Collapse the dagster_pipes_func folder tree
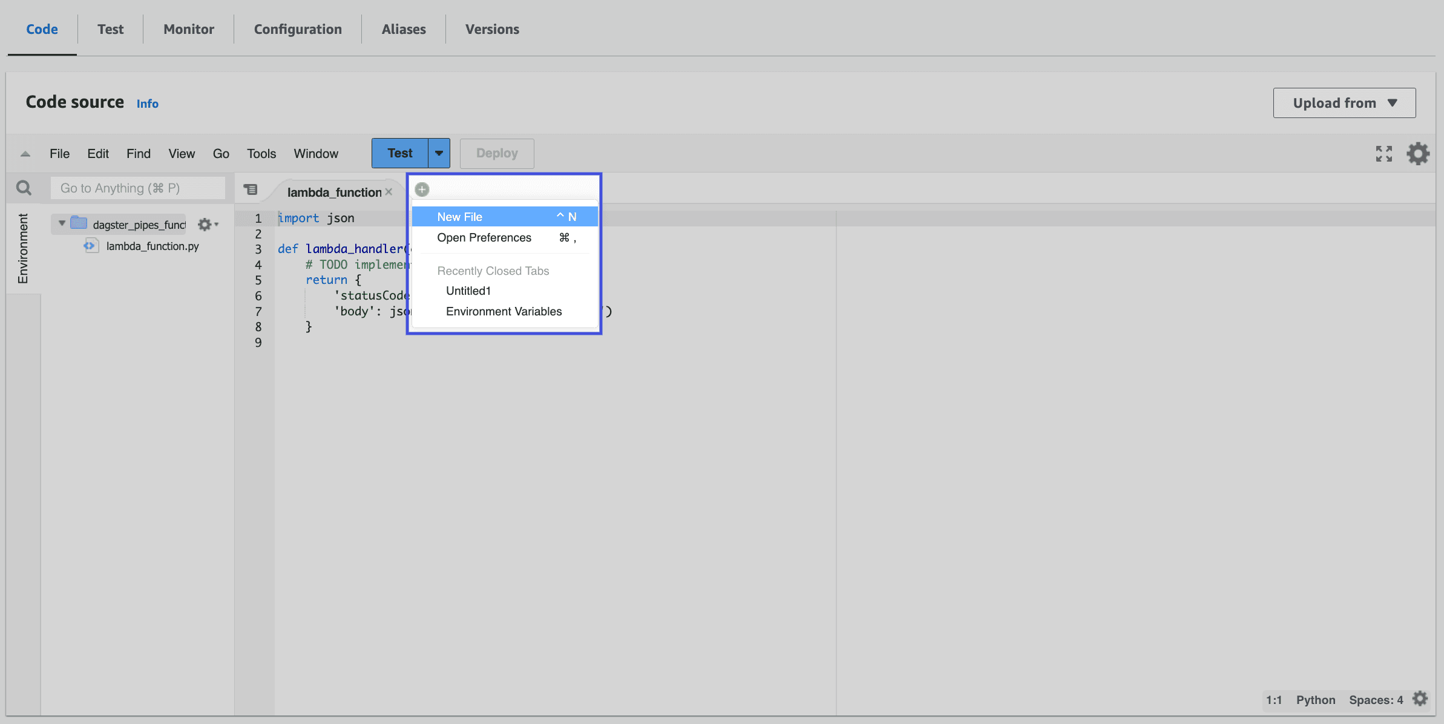This screenshot has width=1444, height=724. [61, 223]
